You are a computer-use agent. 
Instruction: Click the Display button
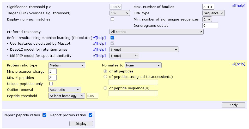pos(81,124)
